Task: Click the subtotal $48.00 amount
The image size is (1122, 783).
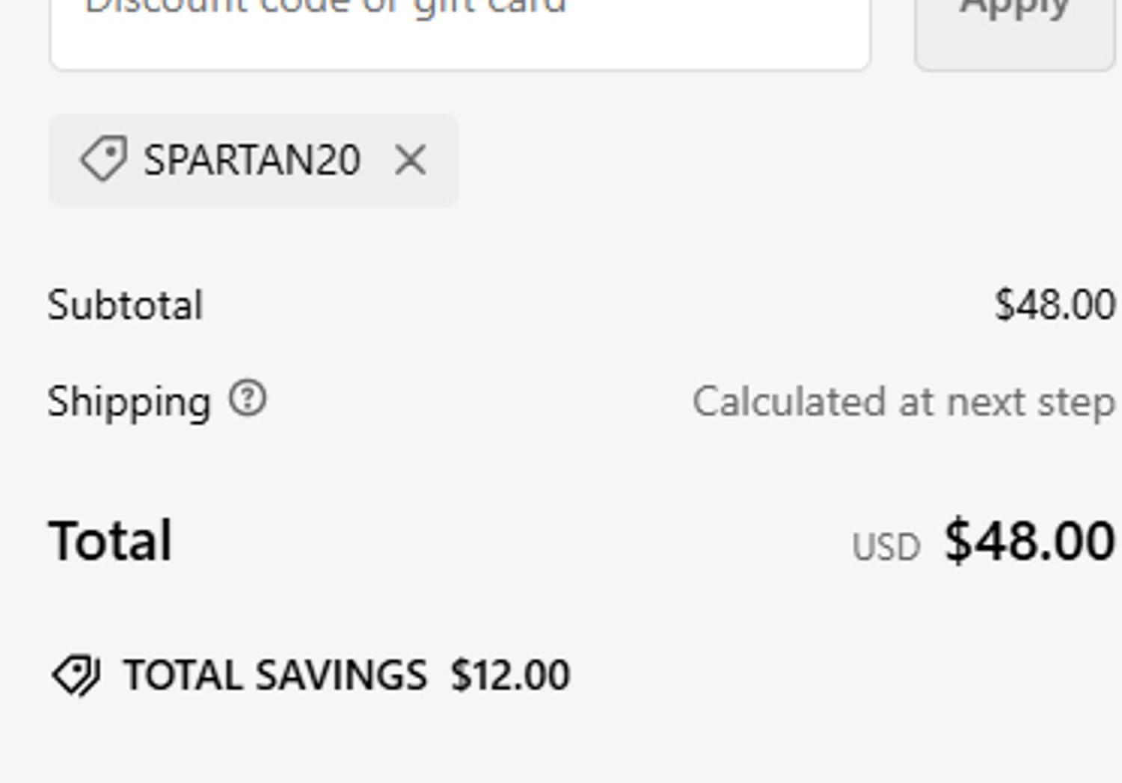Action: (1055, 305)
